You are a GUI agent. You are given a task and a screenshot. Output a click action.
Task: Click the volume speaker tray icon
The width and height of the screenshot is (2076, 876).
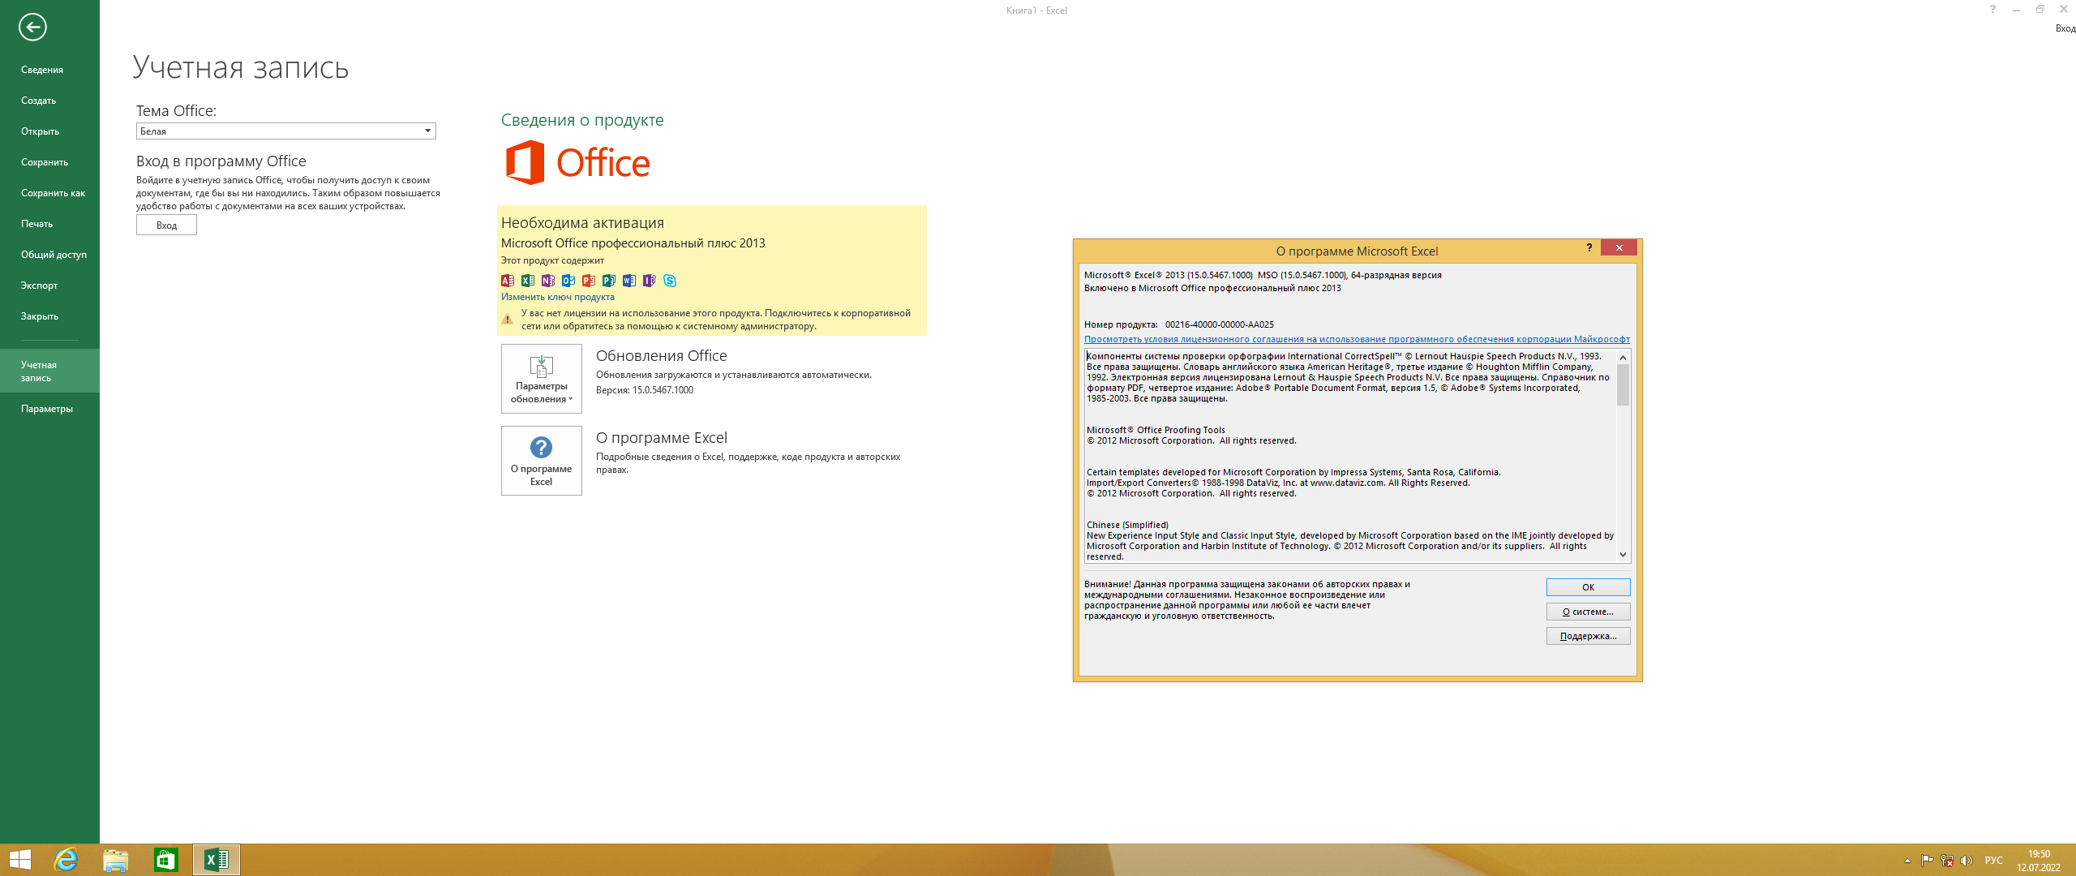(x=1967, y=861)
